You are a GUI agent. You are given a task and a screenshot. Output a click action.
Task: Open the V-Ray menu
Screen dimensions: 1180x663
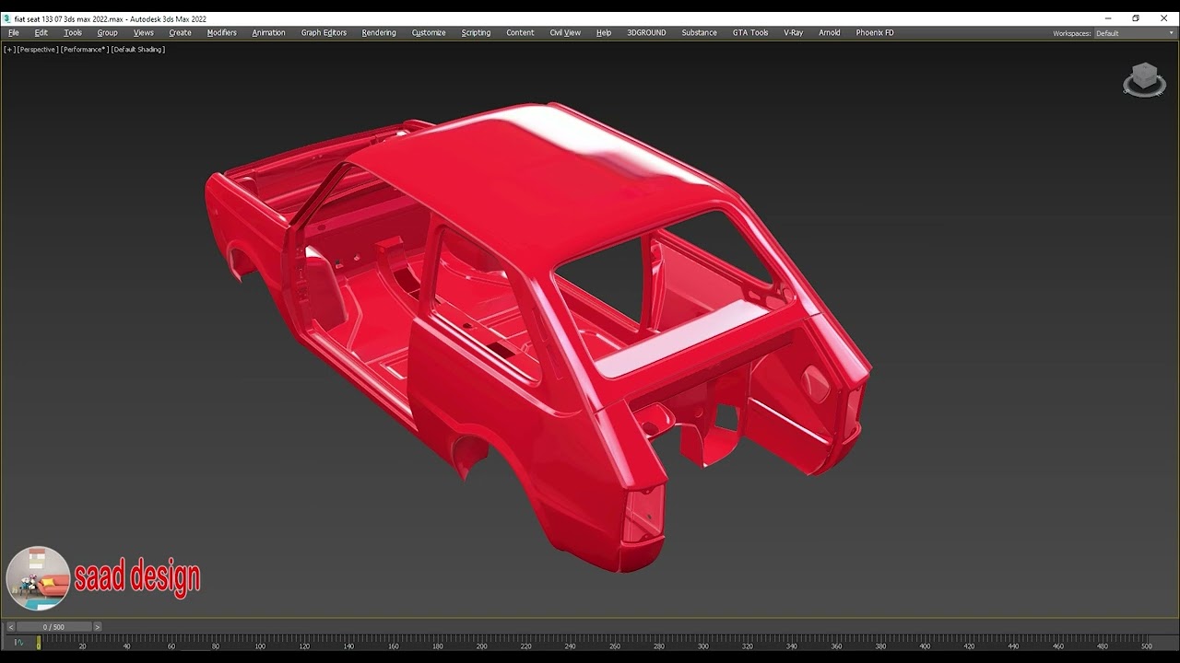793,32
